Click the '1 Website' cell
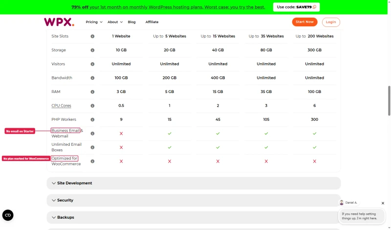This screenshot has width=391, height=230. click(x=121, y=36)
